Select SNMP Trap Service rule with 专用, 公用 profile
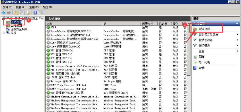The height and width of the screenshot is (112, 241). click(x=117, y=89)
